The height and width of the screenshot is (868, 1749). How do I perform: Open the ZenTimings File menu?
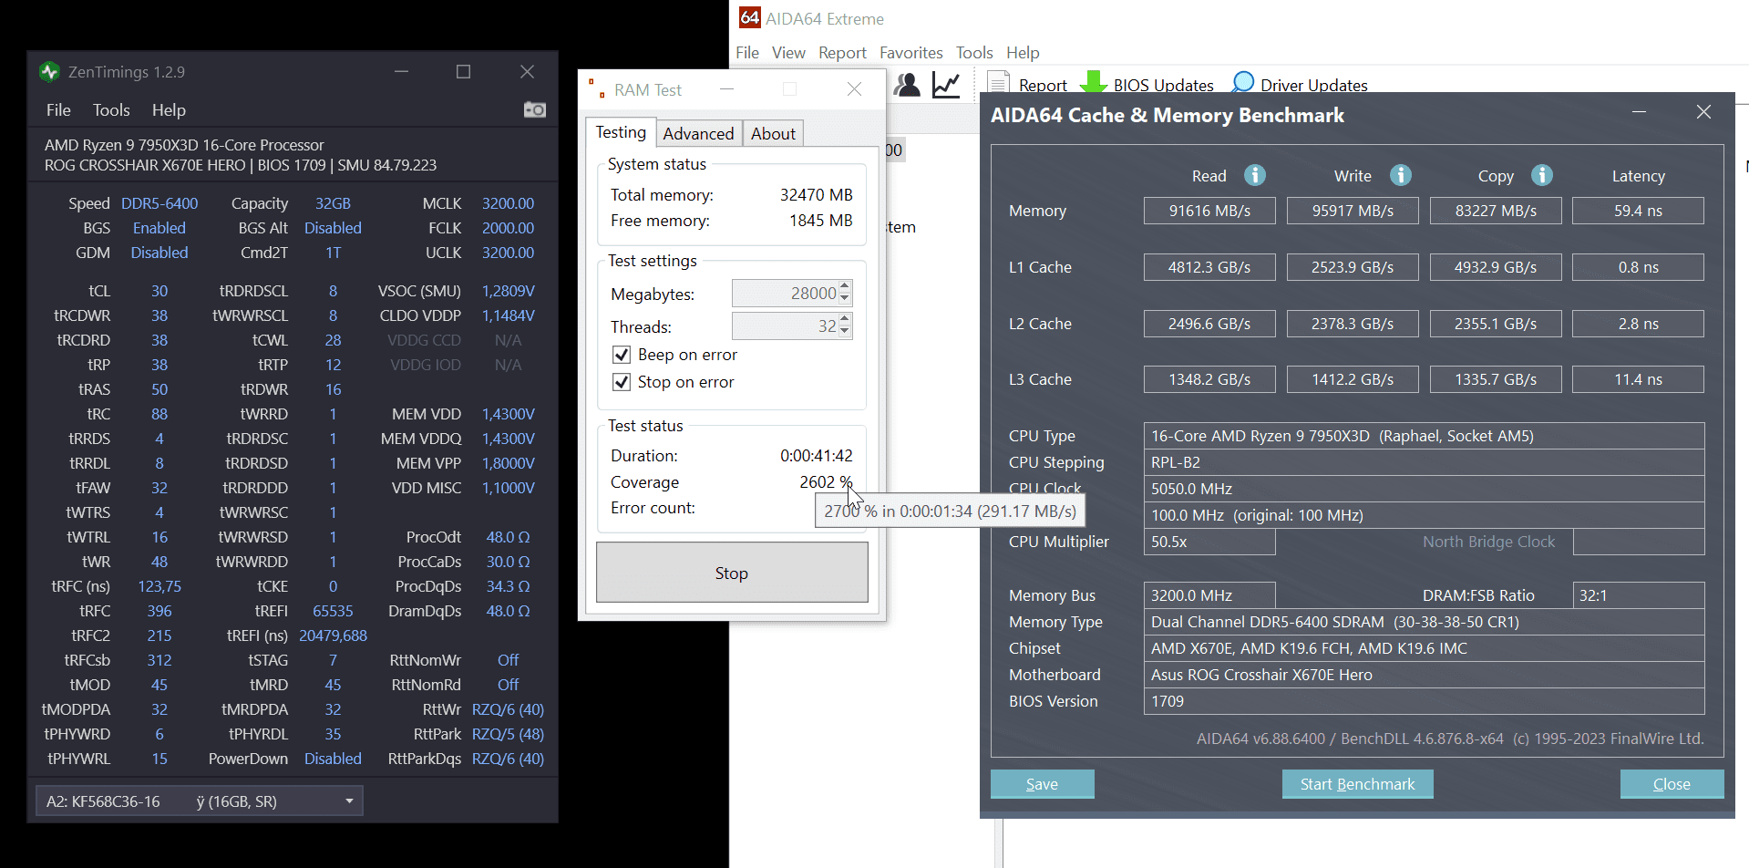pos(58,110)
